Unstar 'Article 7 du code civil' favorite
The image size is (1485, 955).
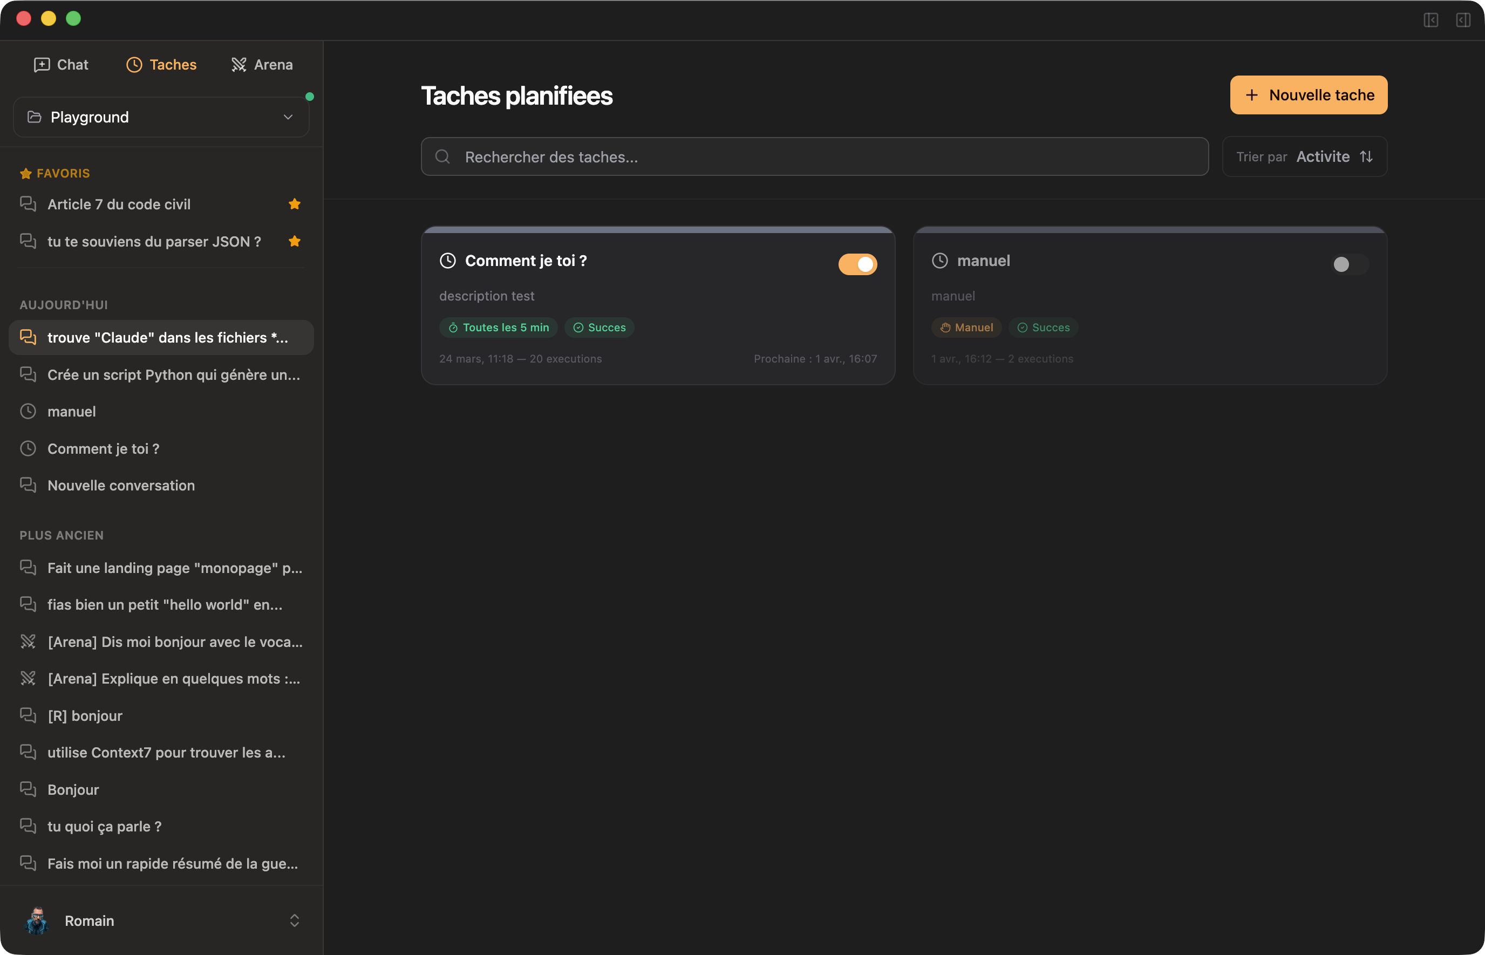295,203
